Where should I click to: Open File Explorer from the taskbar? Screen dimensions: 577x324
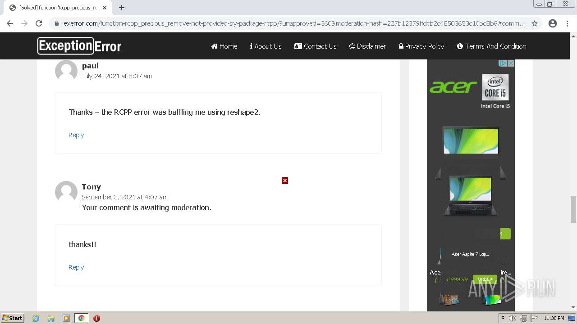pyautogui.click(x=51, y=318)
